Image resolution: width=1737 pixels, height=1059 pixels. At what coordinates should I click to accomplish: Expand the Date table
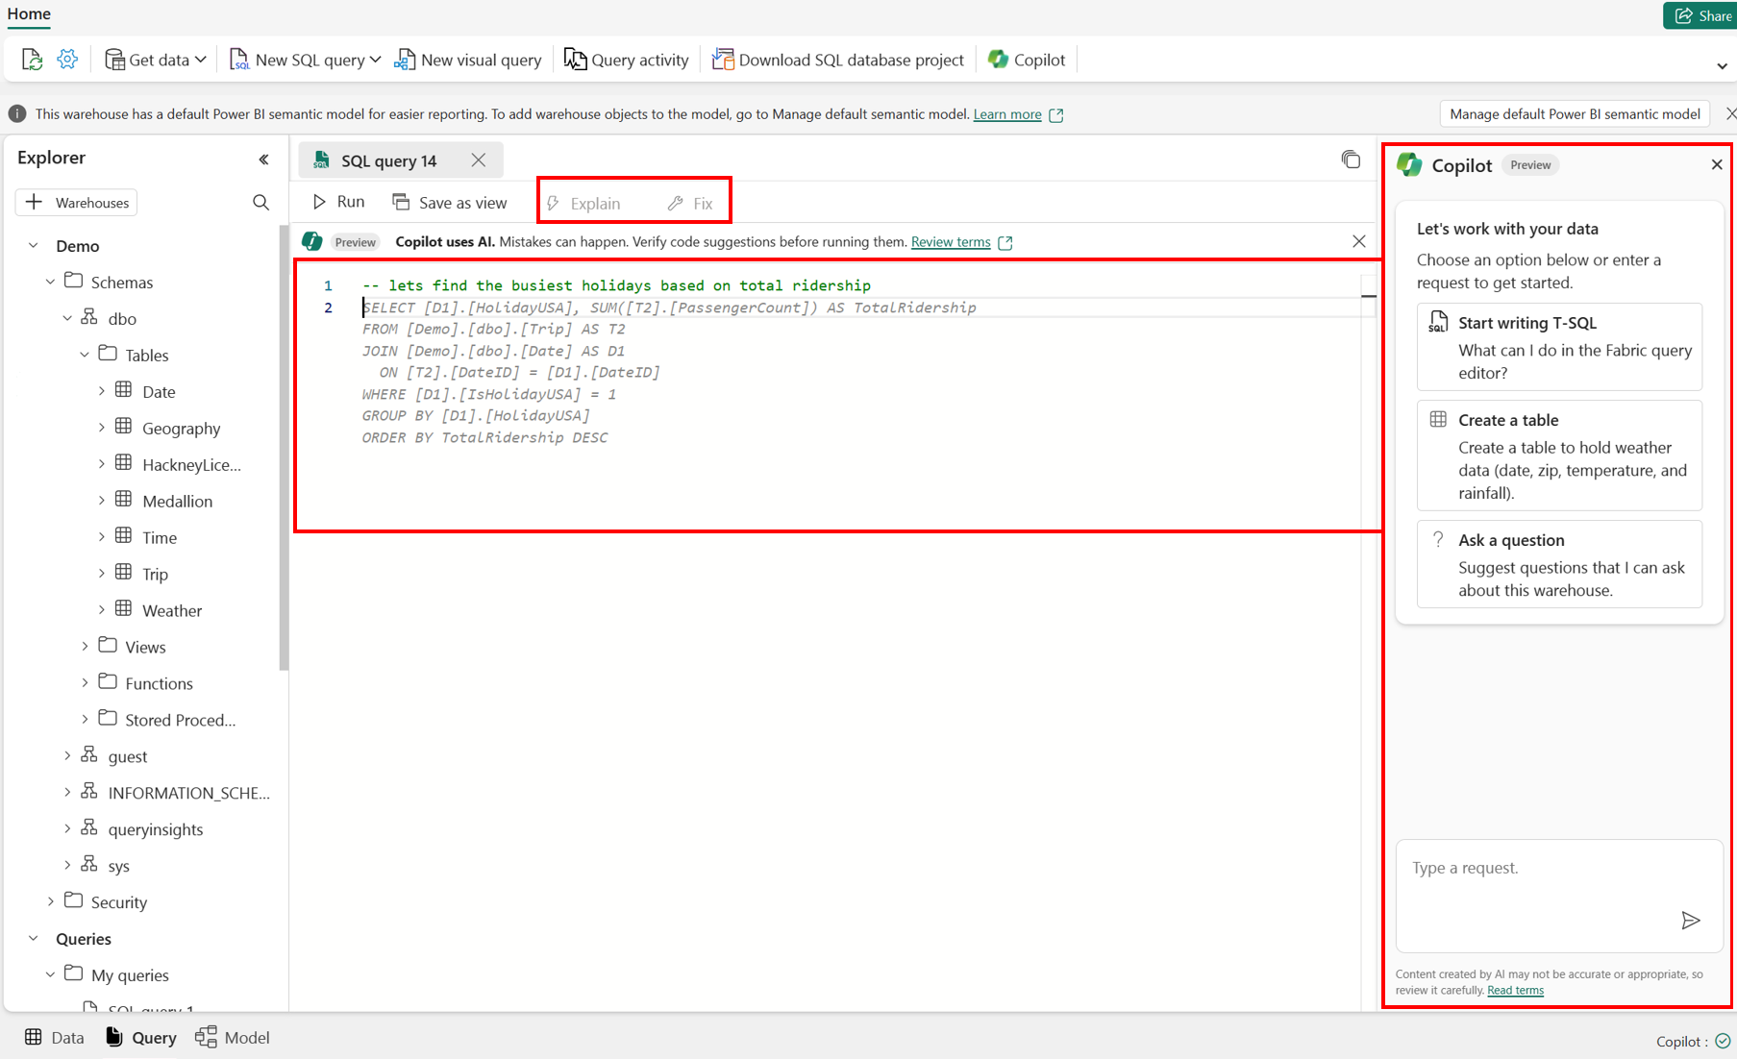pos(102,391)
